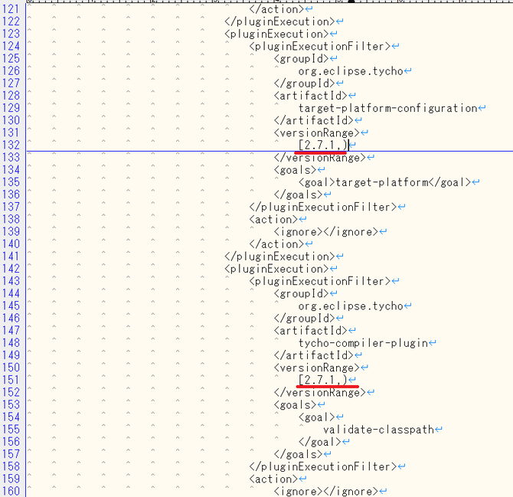Click target-platform-configuration artifact text
This screenshot has width=513, height=497.
(x=387, y=108)
